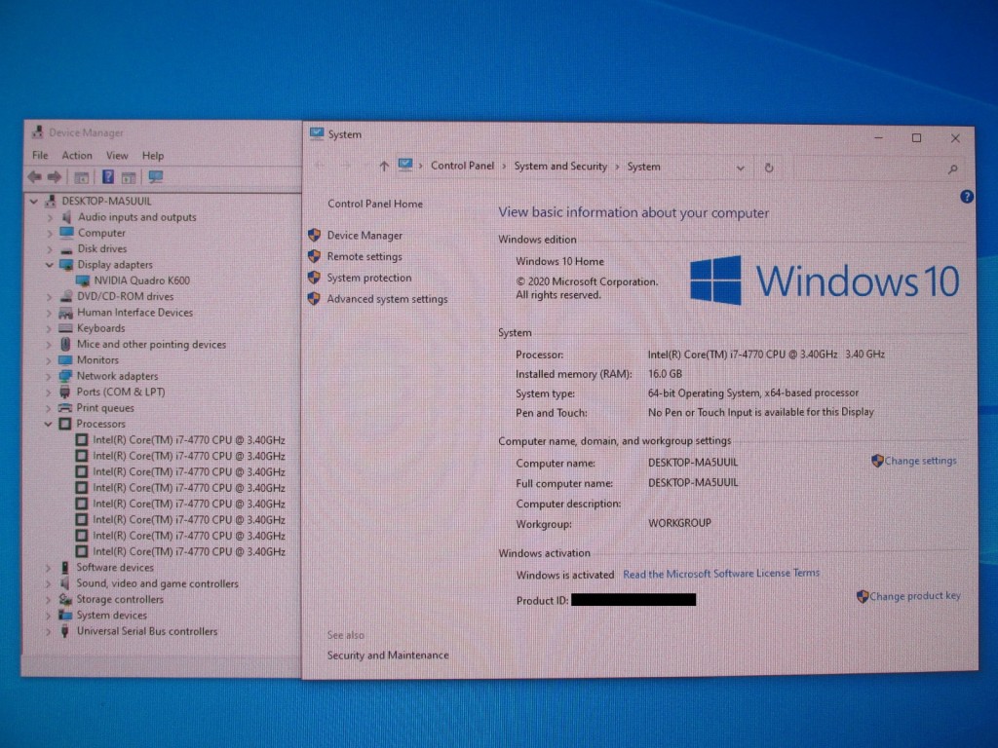998x748 pixels.
Task: Select the Network adapters label in device tree
Action: coord(117,376)
